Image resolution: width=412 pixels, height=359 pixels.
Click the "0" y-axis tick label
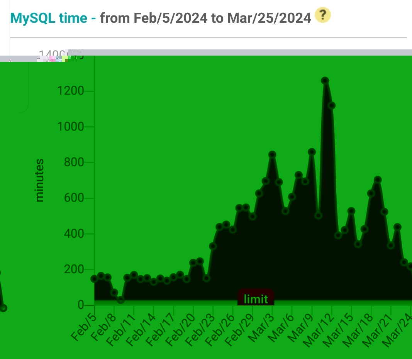pos(81,305)
